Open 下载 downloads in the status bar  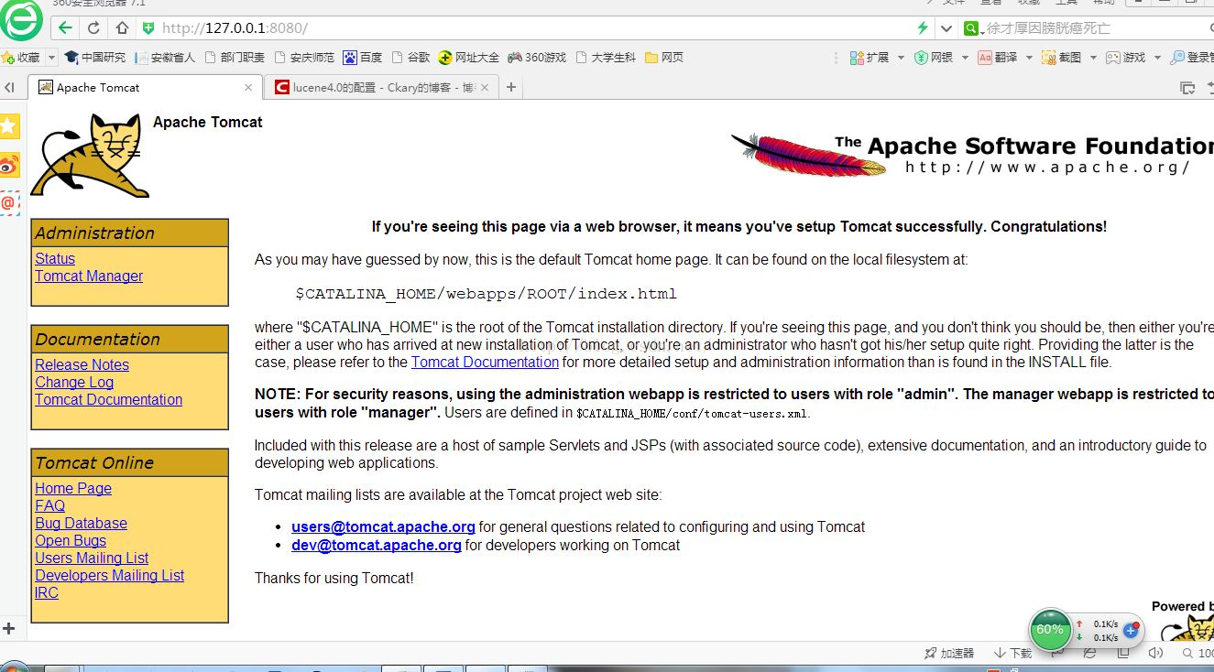tap(1012, 653)
